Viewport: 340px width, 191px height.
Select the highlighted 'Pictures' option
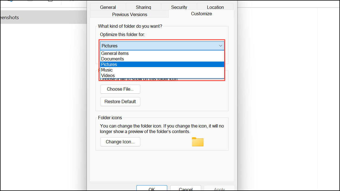tap(109, 64)
